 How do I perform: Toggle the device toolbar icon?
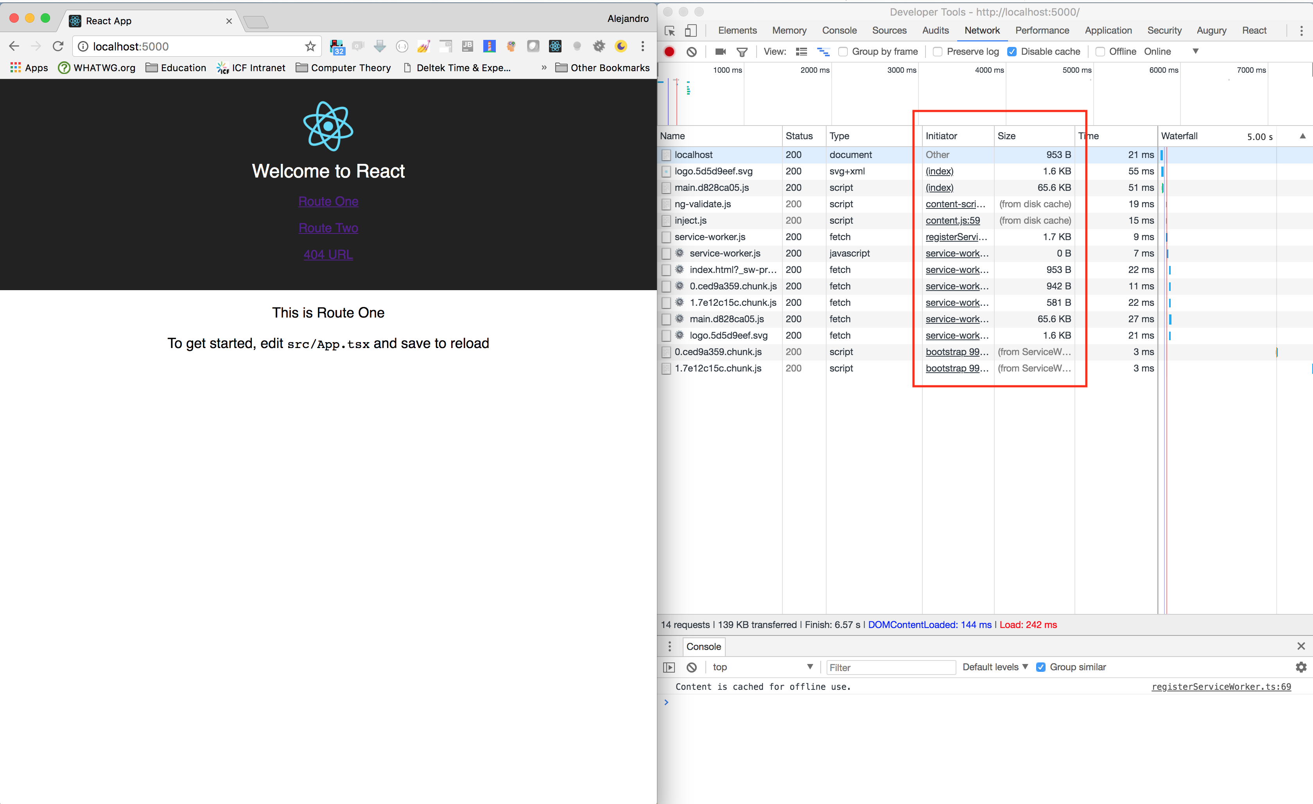[691, 31]
